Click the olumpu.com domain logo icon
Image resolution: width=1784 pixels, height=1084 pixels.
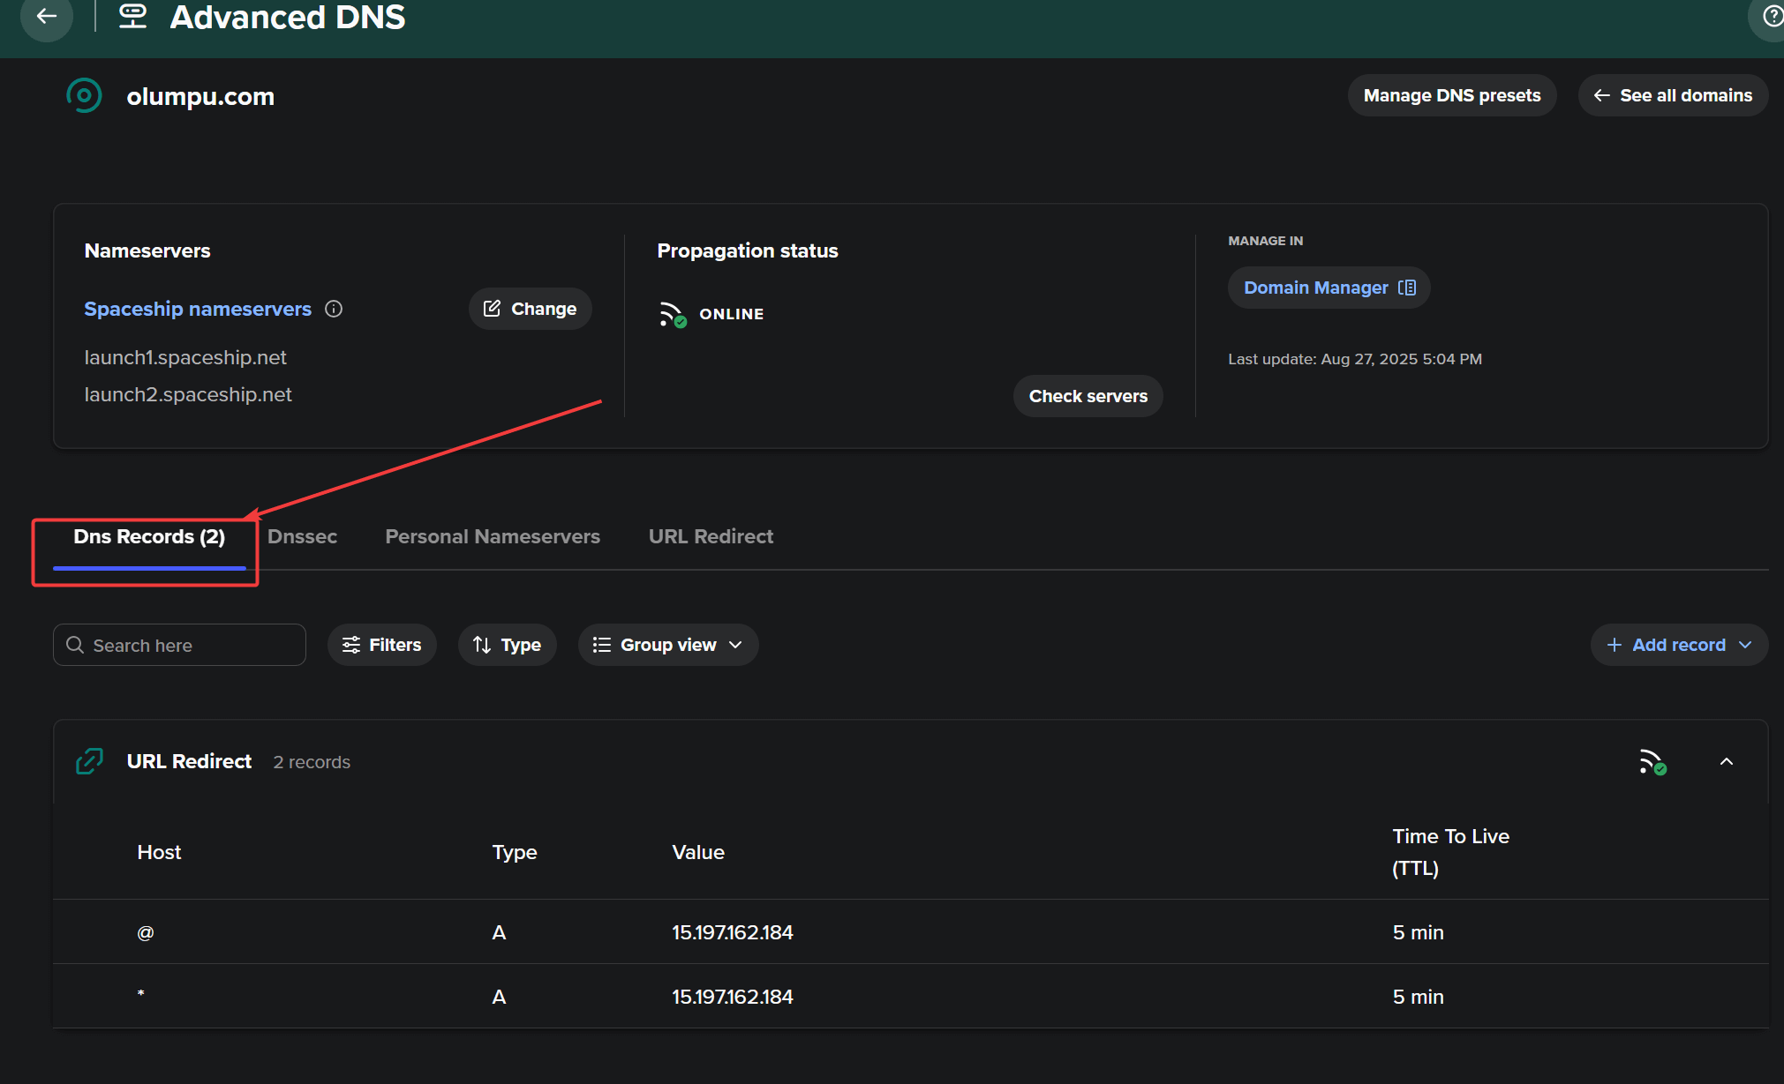click(x=85, y=95)
